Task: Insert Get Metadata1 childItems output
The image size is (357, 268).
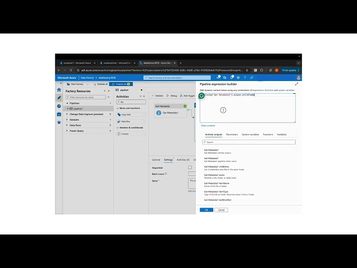Action: pyautogui.click(x=224, y=168)
